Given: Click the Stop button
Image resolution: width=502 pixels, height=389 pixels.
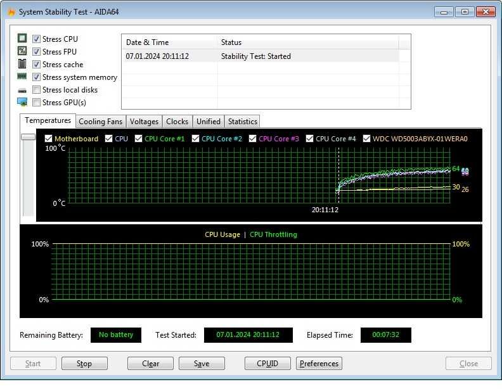Looking at the screenshot, I should [x=84, y=364].
